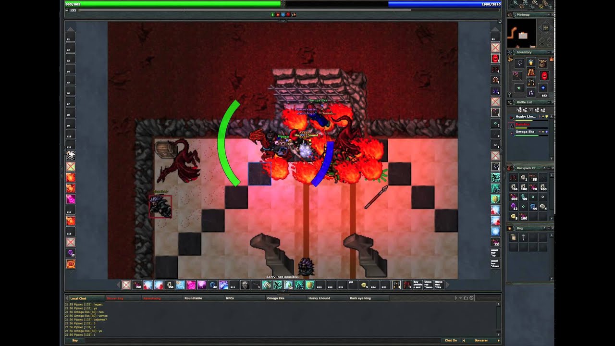Use bottom hotbar potion labeled 230
The width and height of the screenshot is (615, 346).
[x=137, y=285]
